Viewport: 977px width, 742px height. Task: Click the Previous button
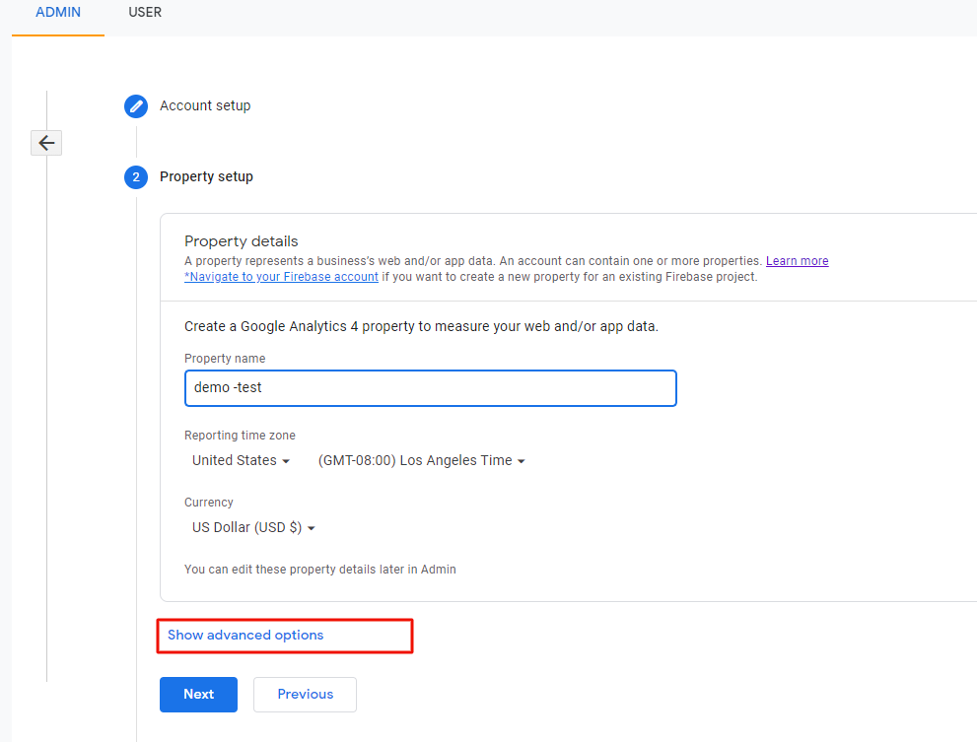click(x=305, y=694)
